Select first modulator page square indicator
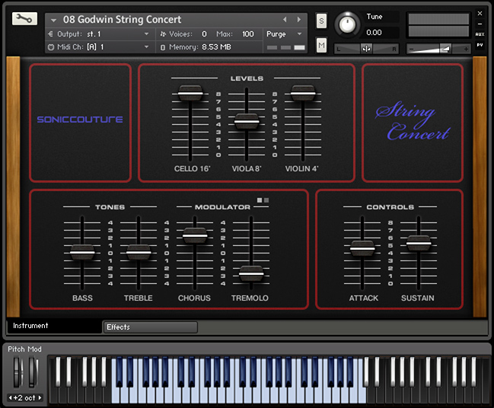Viewport: 494px width, 408px height. (260, 200)
